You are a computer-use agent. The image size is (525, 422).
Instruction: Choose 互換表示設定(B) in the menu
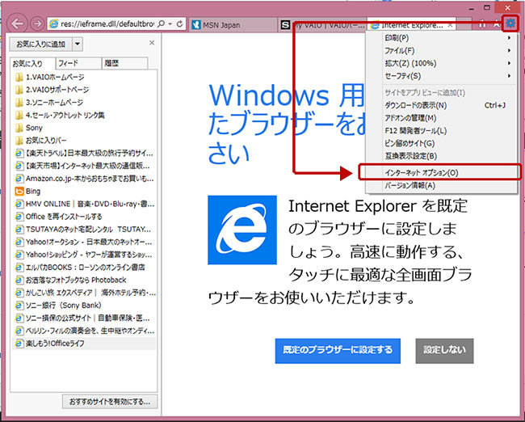[441, 156]
